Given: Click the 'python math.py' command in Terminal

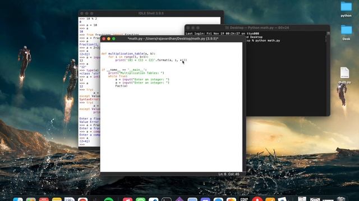Looking at the screenshot, I should click(x=268, y=41).
